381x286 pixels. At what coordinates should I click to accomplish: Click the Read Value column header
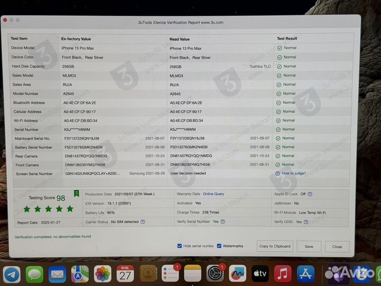pos(179,39)
